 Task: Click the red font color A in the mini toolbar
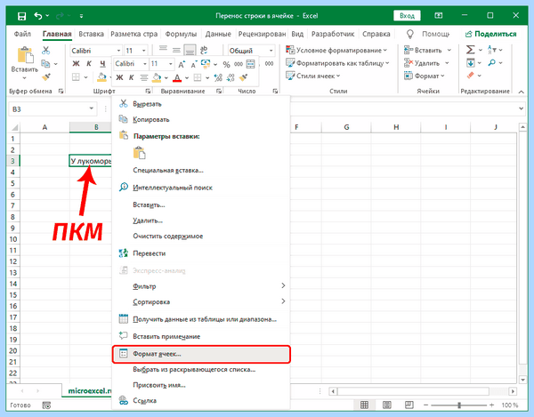click(177, 78)
